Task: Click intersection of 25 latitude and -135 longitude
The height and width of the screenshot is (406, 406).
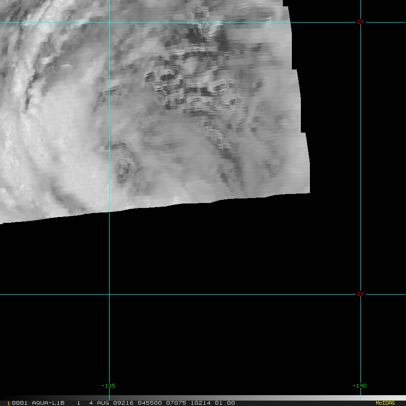Action: (109, 22)
